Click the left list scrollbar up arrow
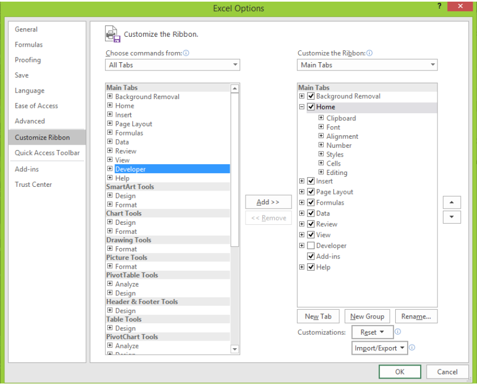 (x=235, y=88)
